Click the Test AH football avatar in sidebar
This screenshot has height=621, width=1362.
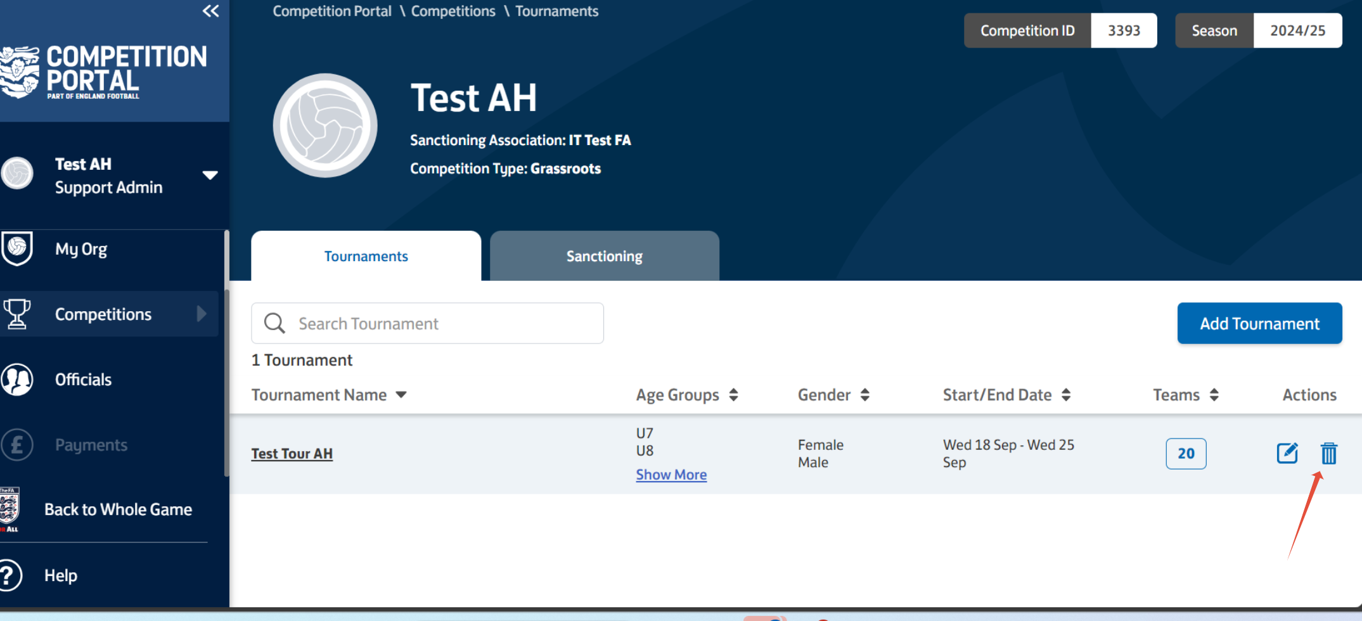coord(17,174)
